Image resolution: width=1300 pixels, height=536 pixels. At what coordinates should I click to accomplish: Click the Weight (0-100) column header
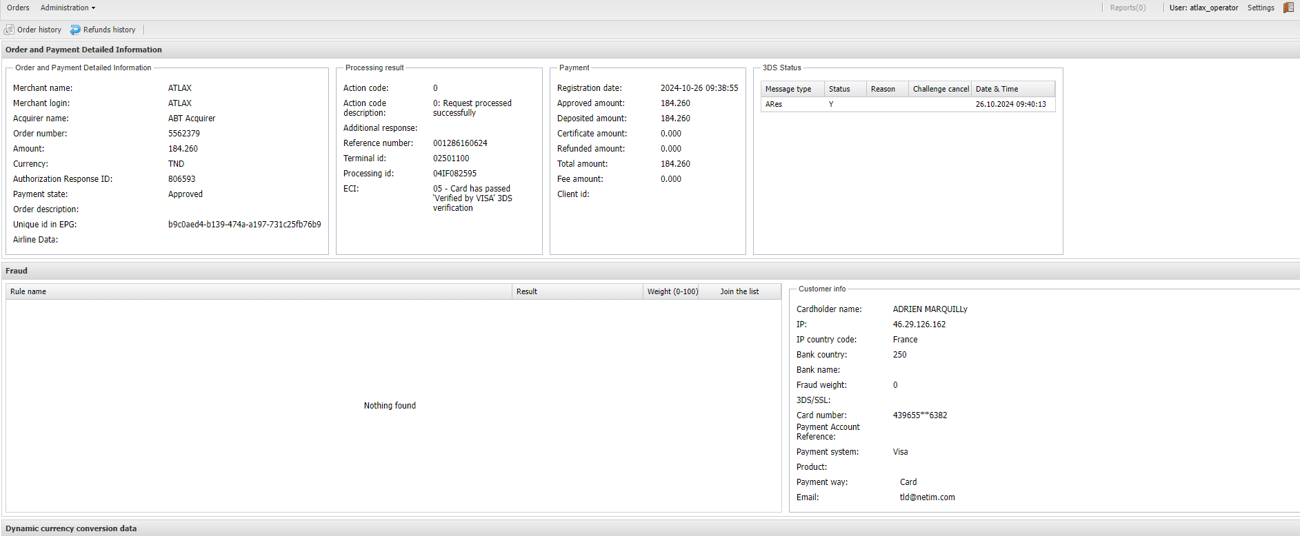coord(672,291)
